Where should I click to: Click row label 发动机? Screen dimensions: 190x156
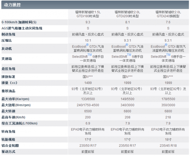[x=7, y=49]
